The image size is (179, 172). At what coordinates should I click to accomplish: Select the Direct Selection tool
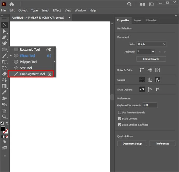4,31
